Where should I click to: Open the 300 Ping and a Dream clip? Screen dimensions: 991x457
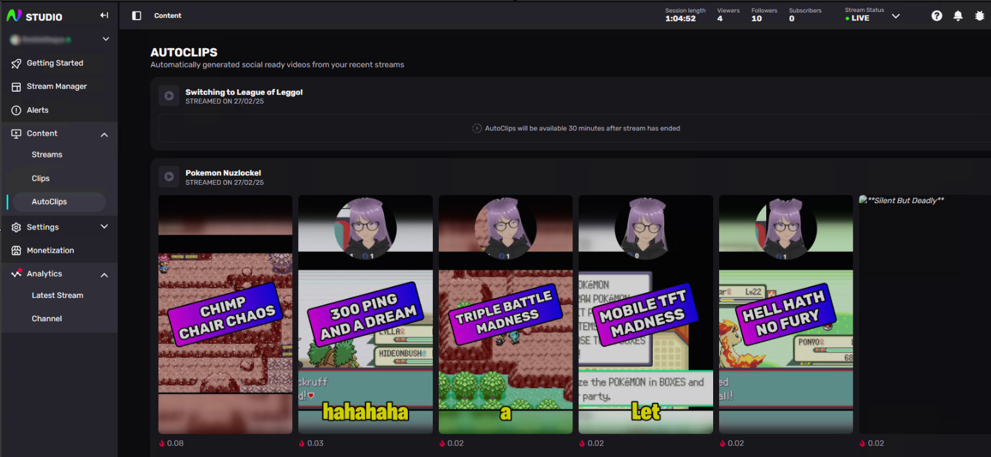click(x=366, y=315)
